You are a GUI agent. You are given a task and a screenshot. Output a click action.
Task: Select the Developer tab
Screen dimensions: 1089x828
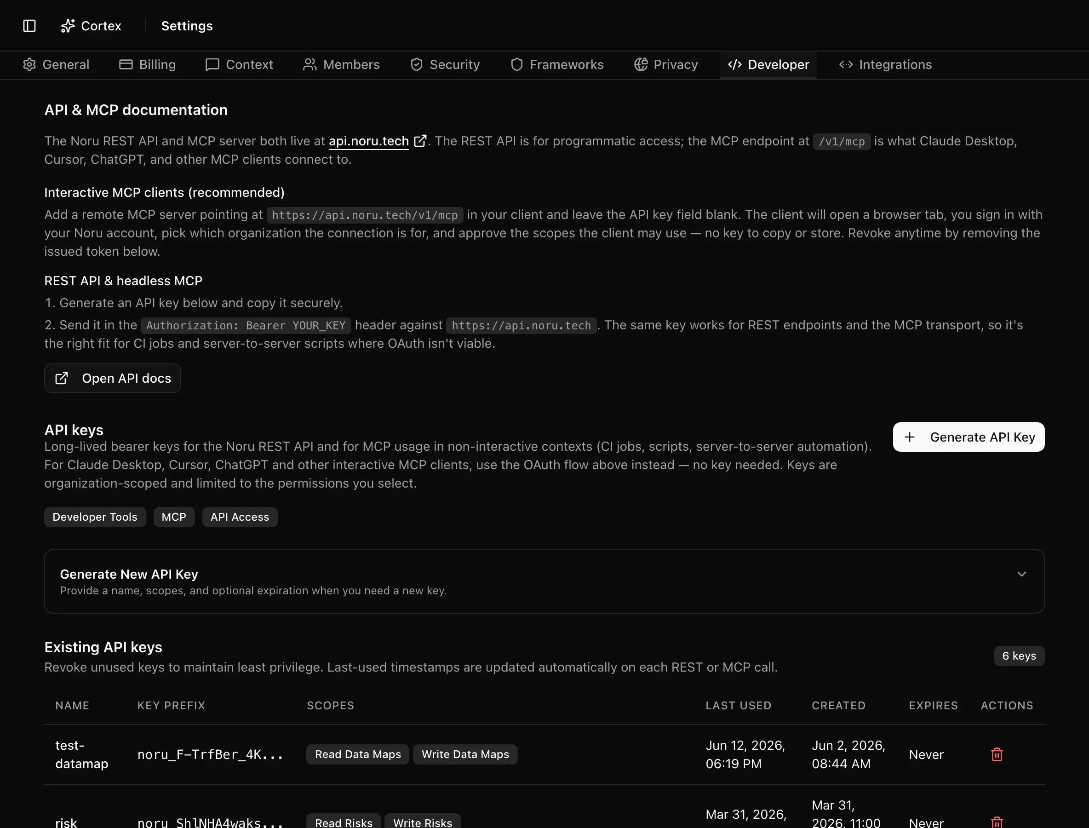(768, 64)
